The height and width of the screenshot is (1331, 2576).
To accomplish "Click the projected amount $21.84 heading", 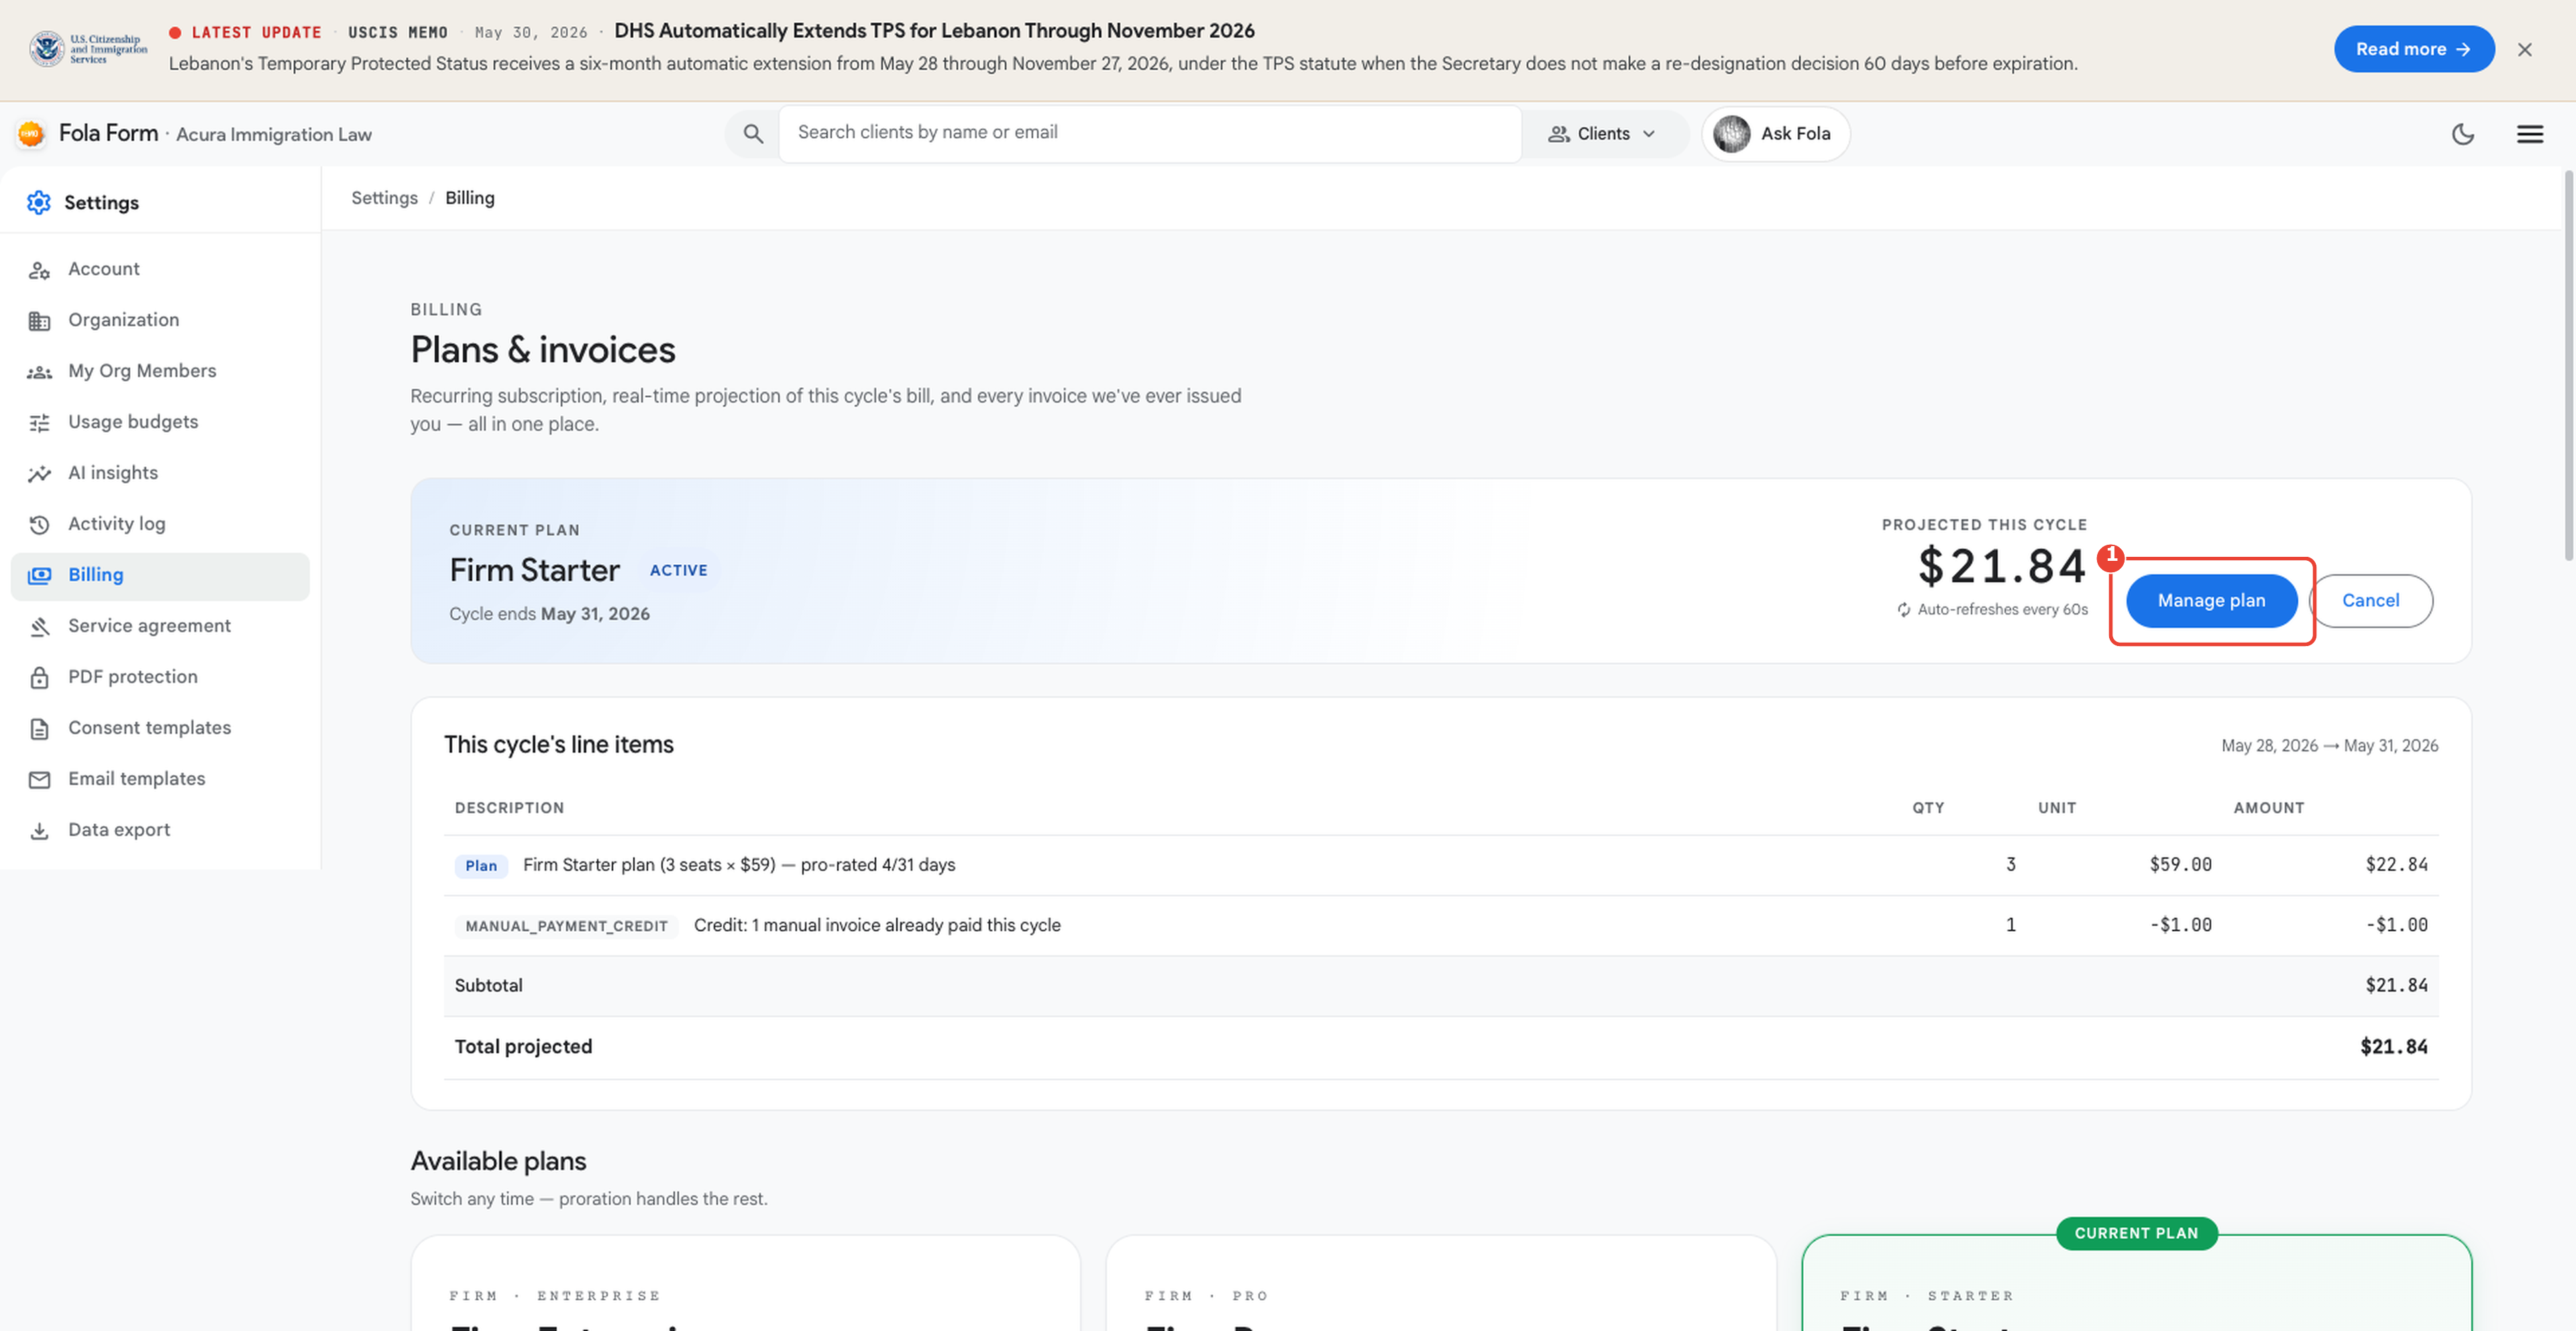I will pyautogui.click(x=2002, y=567).
